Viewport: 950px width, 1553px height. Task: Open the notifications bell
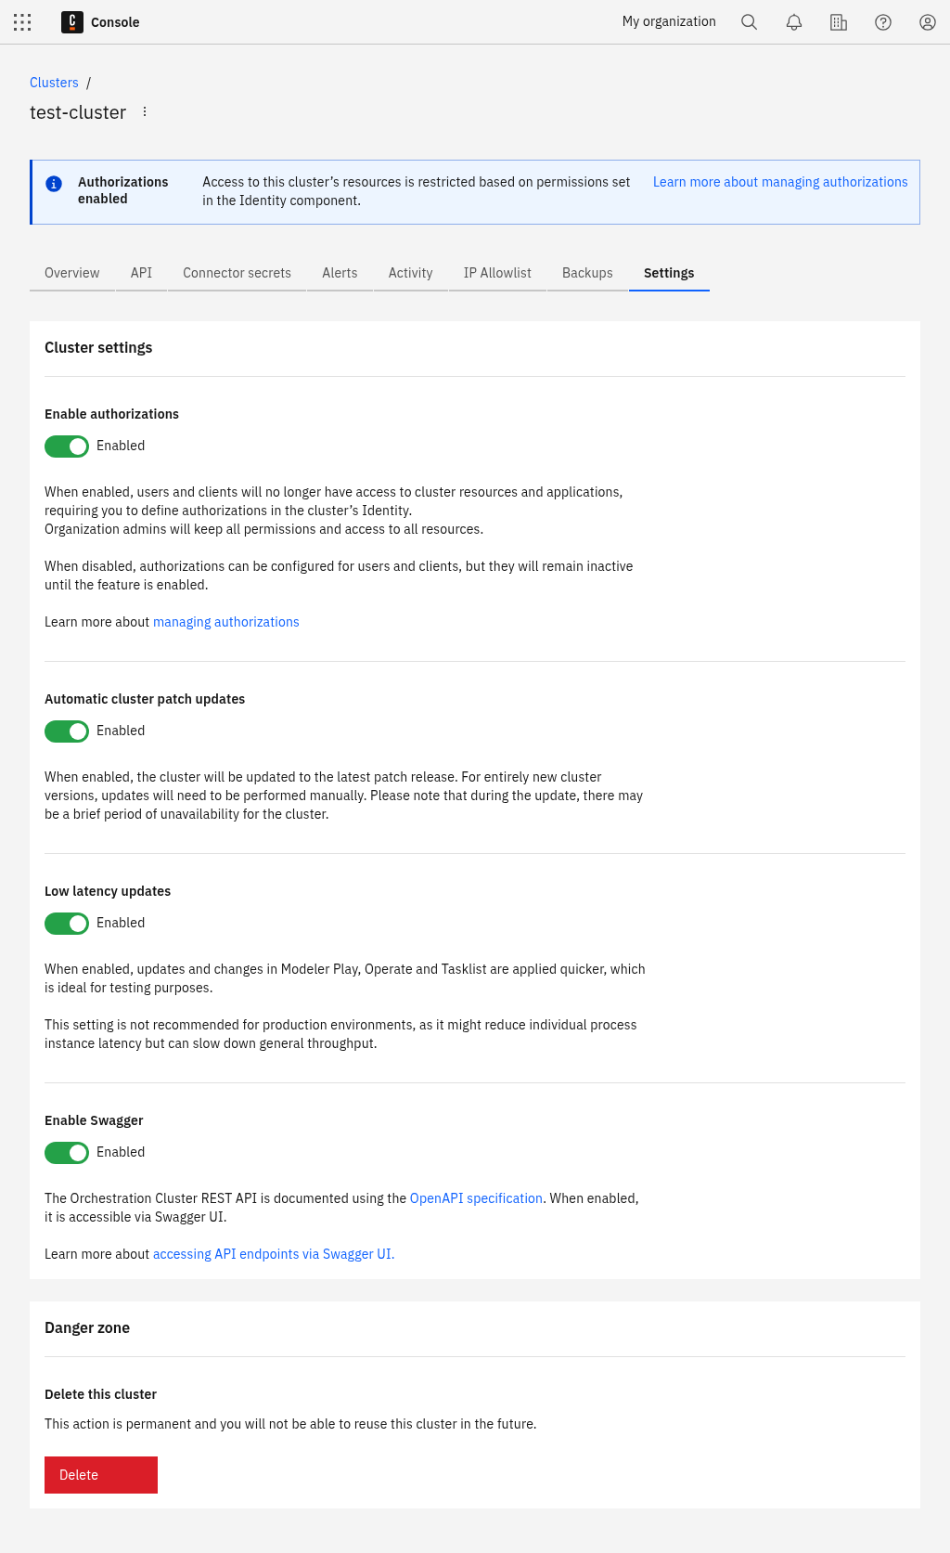pyautogui.click(x=793, y=21)
